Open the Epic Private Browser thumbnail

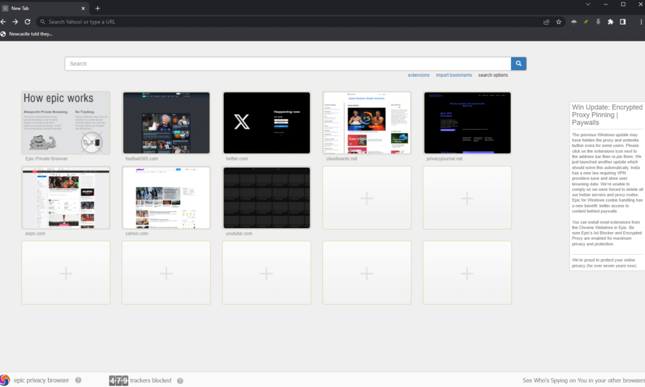tap(66, 123)
